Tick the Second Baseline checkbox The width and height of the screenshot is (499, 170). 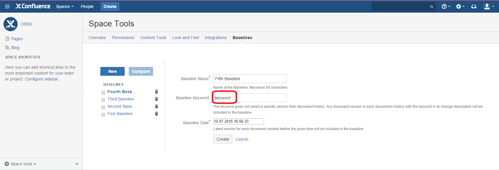(103, 107)
